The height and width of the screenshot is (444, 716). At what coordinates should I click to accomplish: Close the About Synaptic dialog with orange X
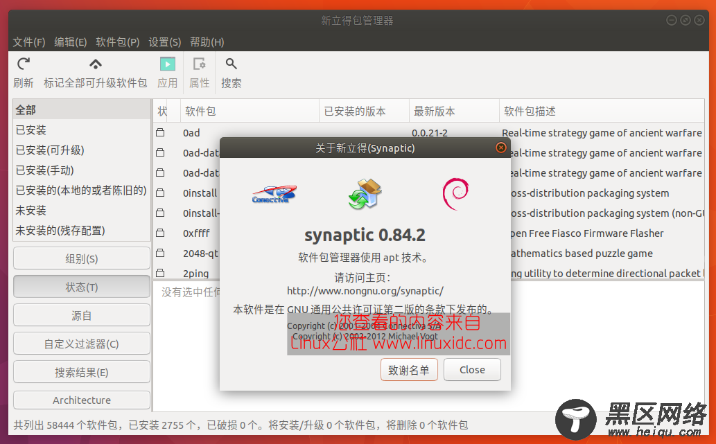[x=501, y=148]
